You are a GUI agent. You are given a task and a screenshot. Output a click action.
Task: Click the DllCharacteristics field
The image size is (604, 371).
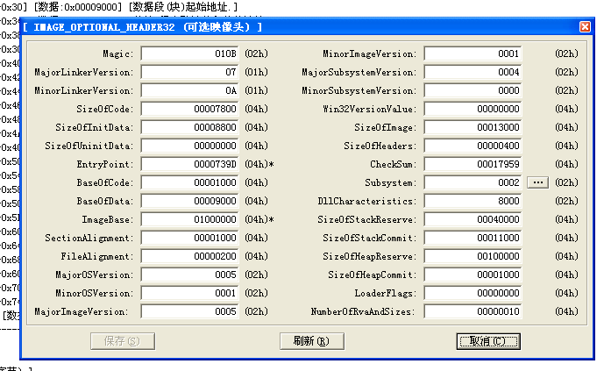(473, 201)
